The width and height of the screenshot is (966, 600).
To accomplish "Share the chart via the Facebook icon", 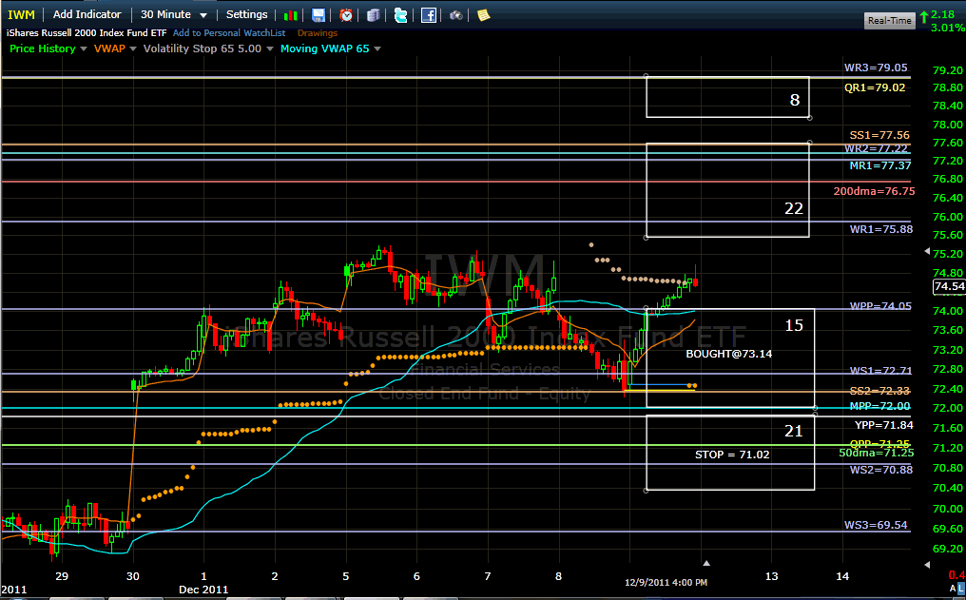I will click(429, 15).
